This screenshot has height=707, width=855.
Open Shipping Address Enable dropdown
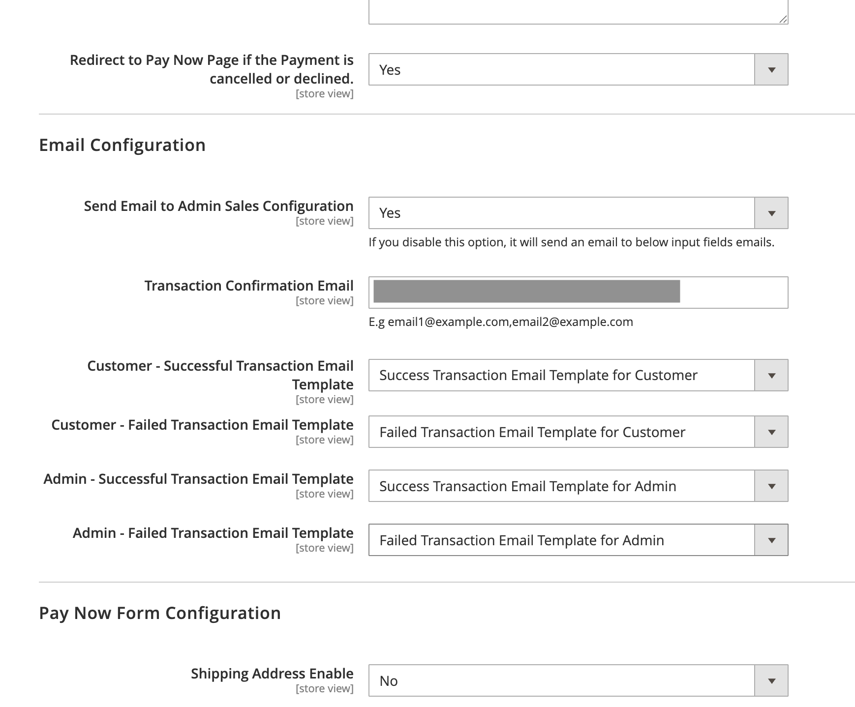tap(578, 680)
